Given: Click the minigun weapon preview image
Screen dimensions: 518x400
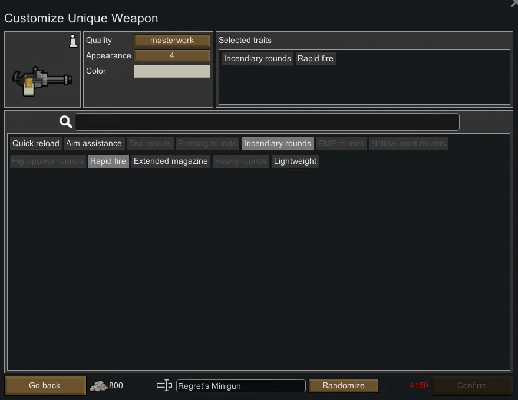Looking at the screenshot, I should [x=42, y=81].
